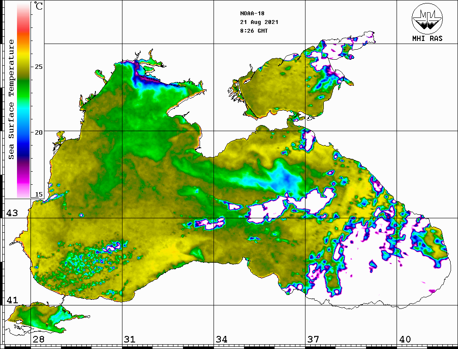
Task: Select latitude label 41 on left edge
Action: [11, 300]
